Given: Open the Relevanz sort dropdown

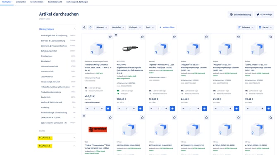Looking at the screenshot, I should pyautogui.click(x=246, y=27).
